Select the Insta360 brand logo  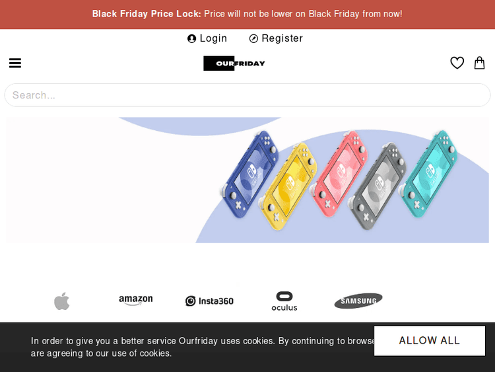[209, 301]
